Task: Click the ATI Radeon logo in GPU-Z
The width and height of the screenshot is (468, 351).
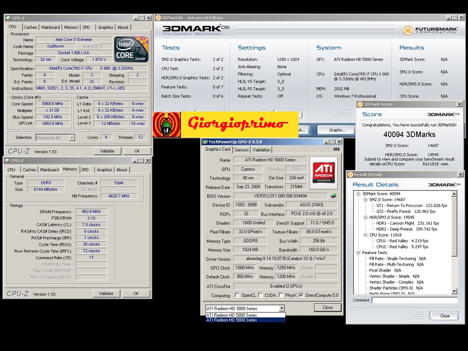Action: [x=324, y=172]
